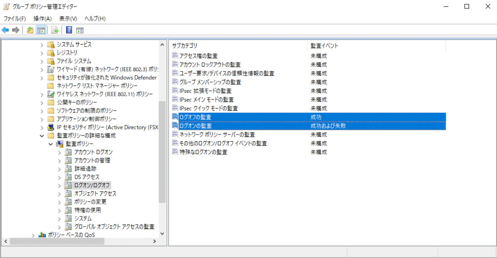Click the tree pane scroll down arrow
The height and width of the screenshot is (258, 497).
click(162, 234)
